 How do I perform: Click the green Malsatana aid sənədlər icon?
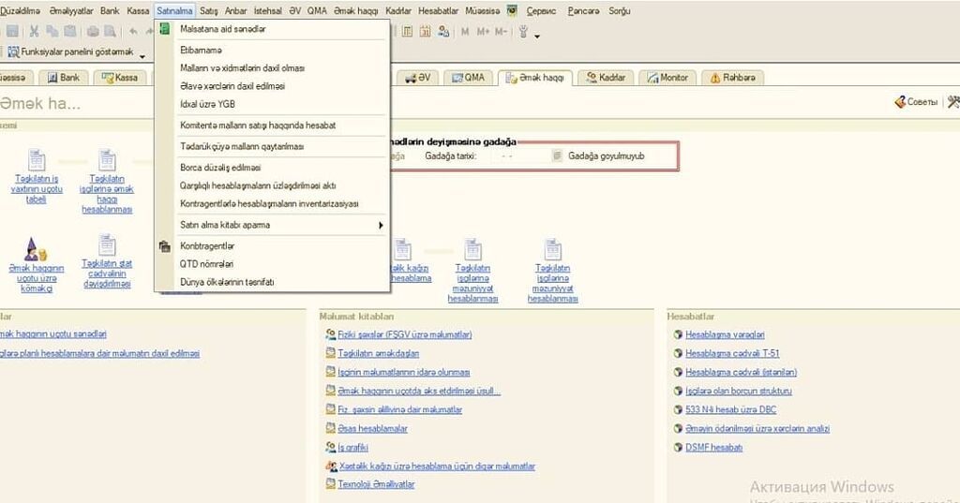click(x=165, y=29)
